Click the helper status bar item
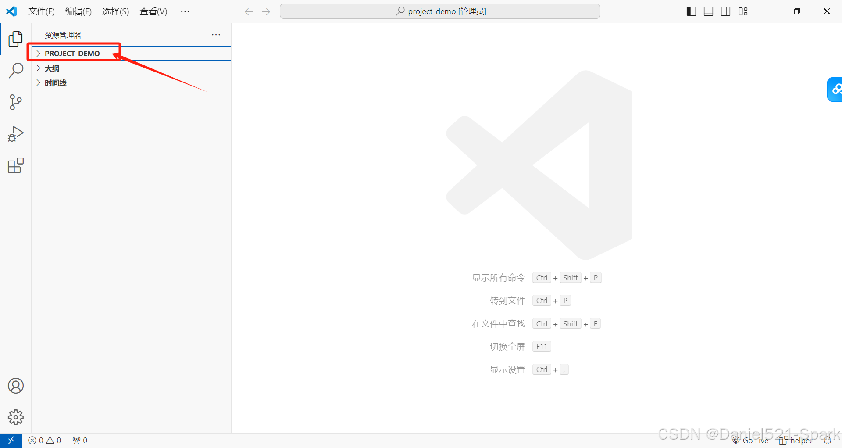842x448 pixels. tap(796, 441)
